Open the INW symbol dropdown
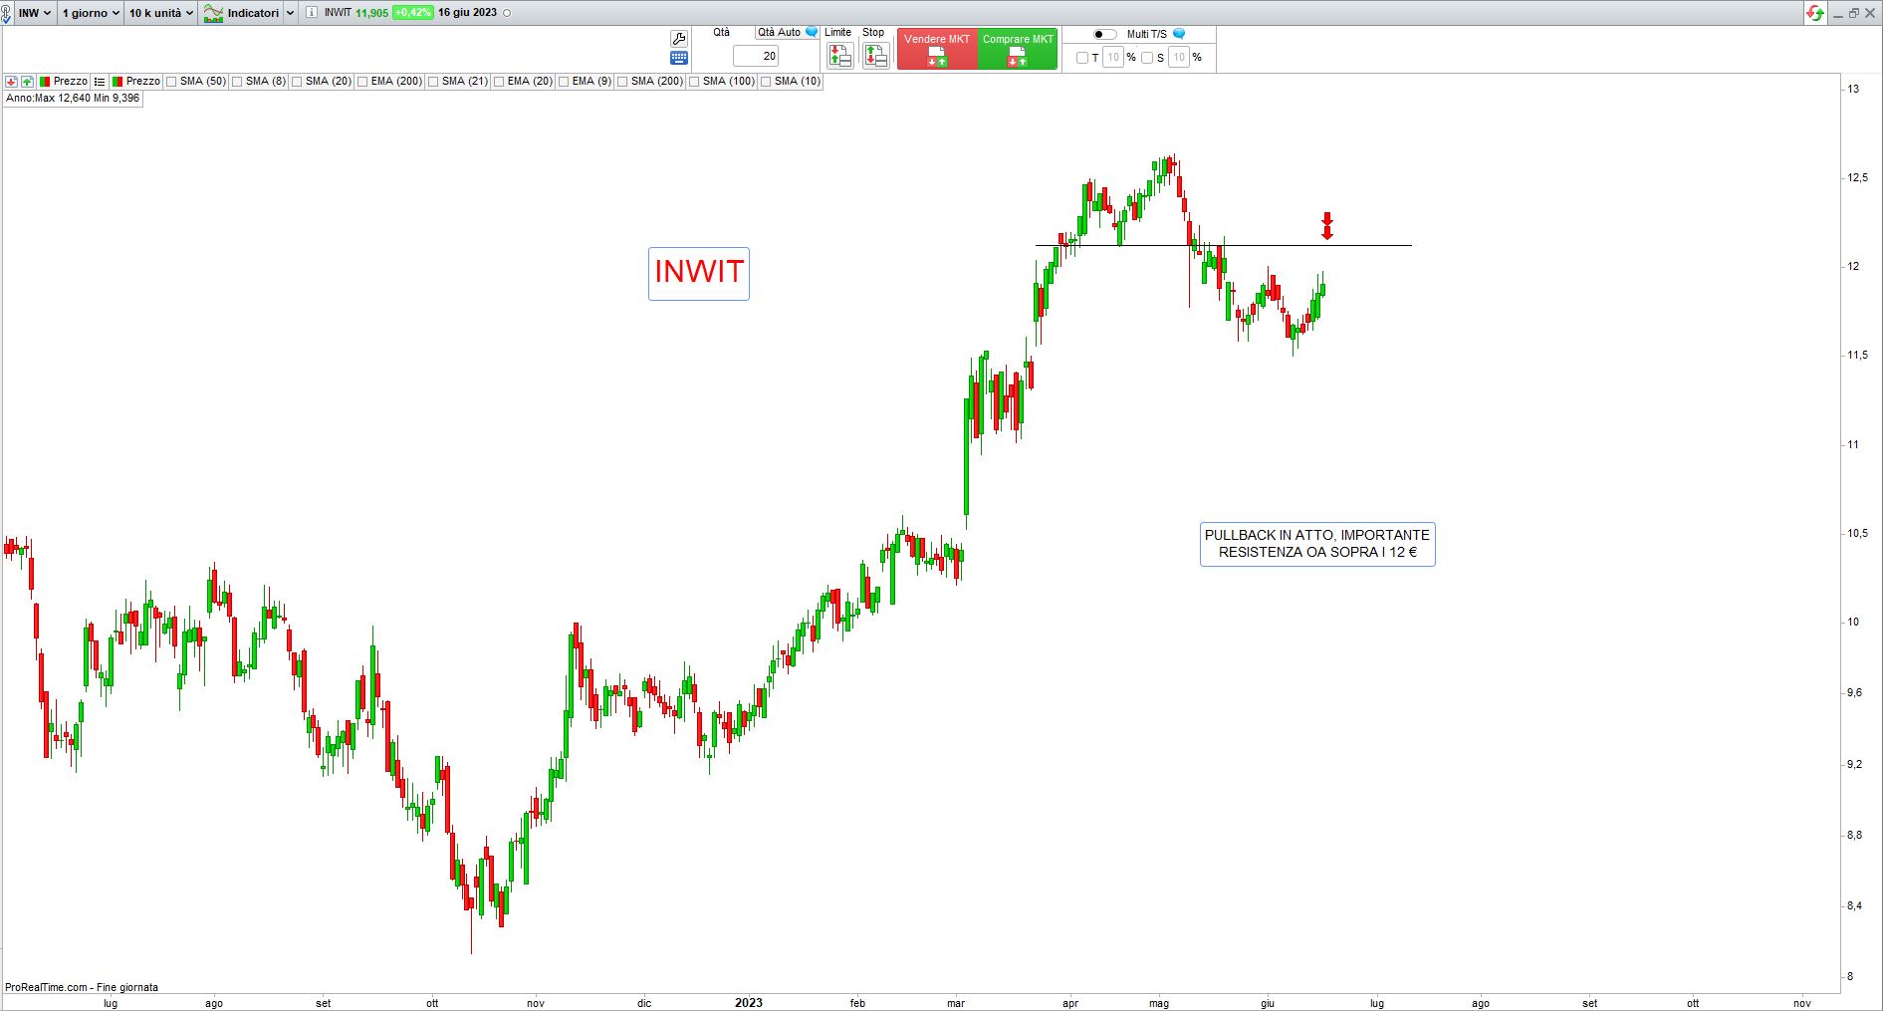Screen dimensions: 1883x1011 click(35, 13)
